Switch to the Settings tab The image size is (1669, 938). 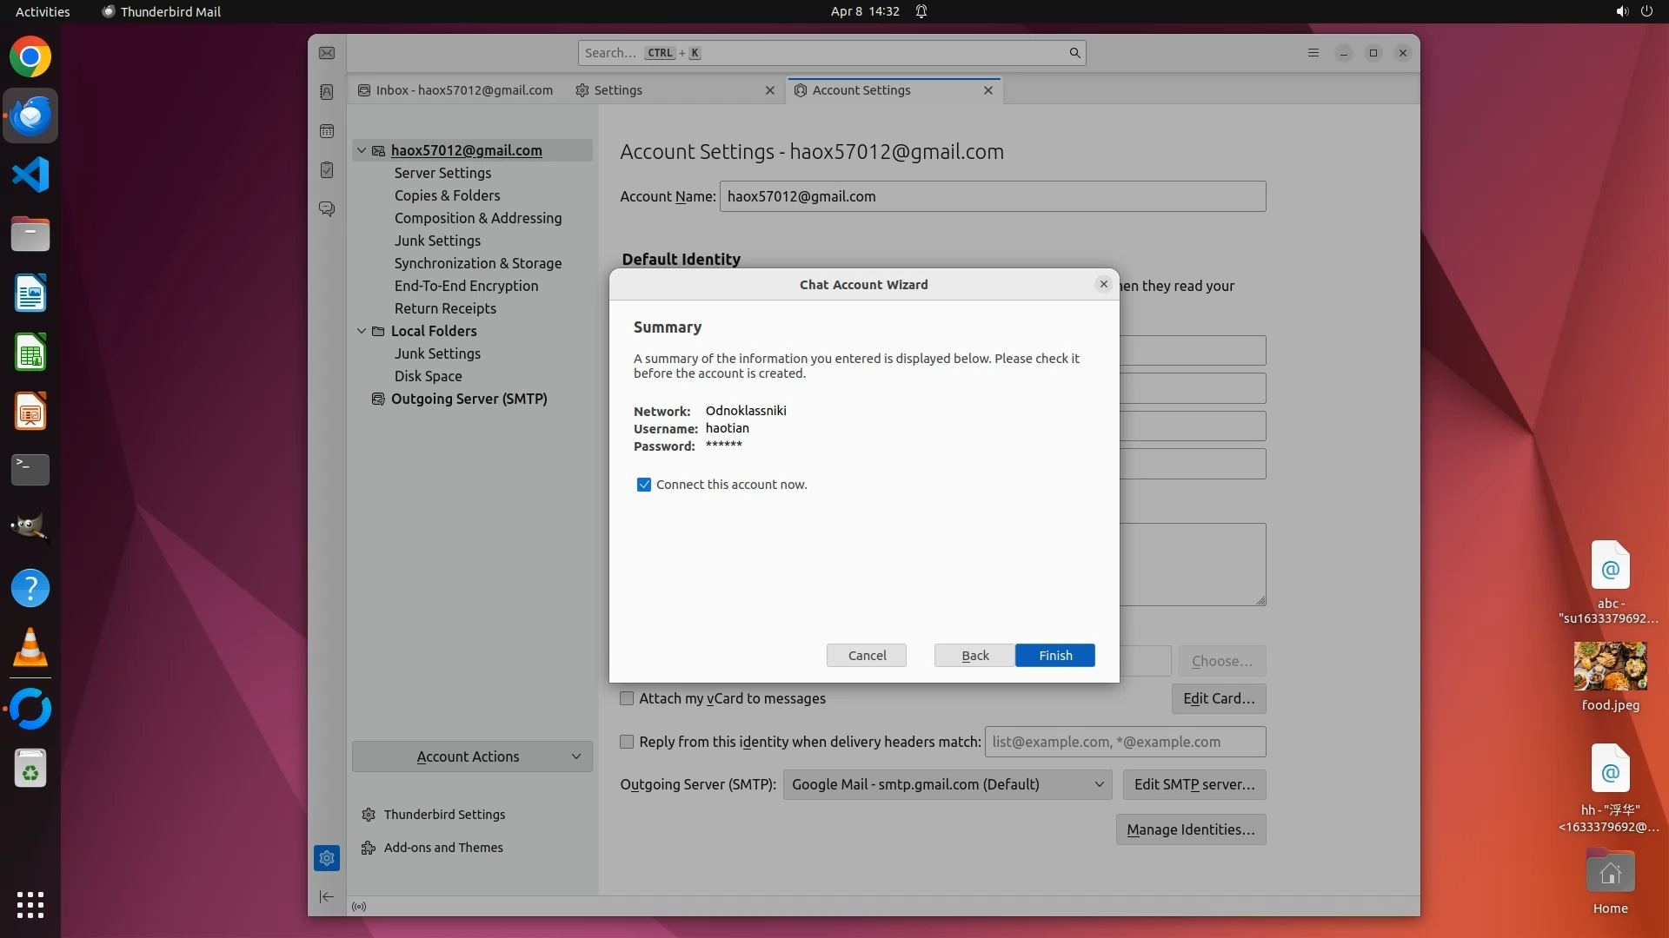[618, 90]
